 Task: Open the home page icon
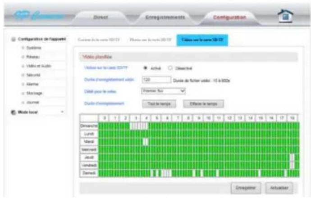(x=285, y=16)
